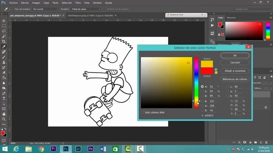Click the R value field showing 227
The image size is (273, 153).
pyautogui.click(x=213, y=101)
